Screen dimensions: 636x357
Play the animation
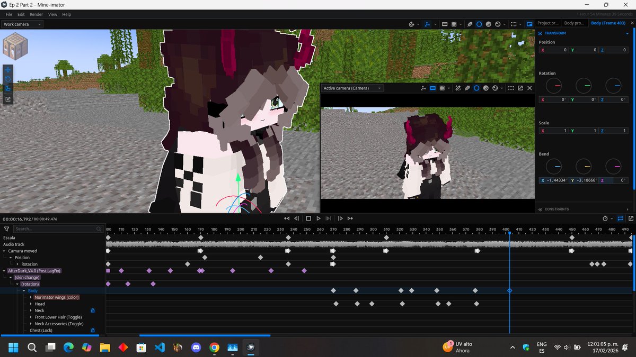(x=319, y=218)
